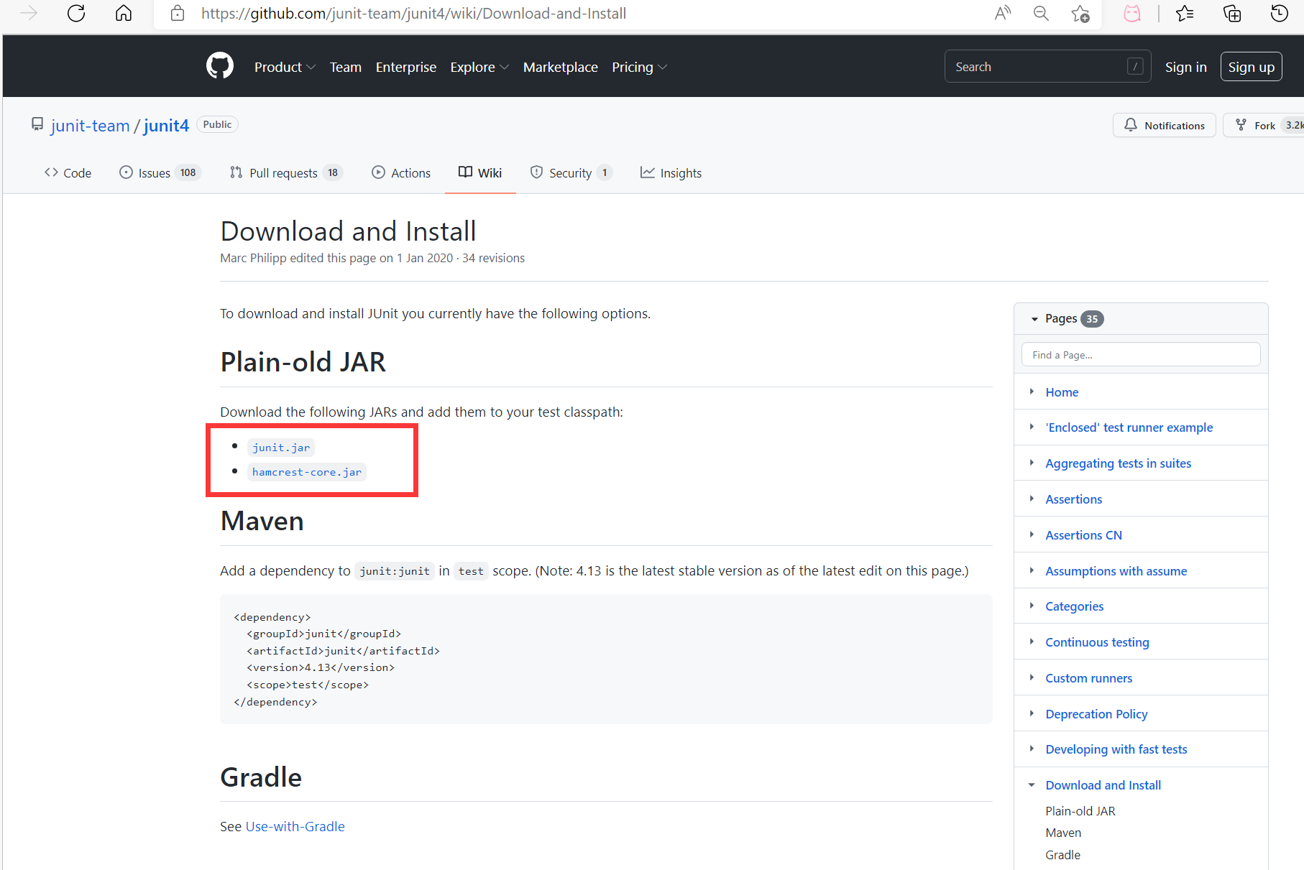Open Developing with fast tests page

coord(1116,749)
